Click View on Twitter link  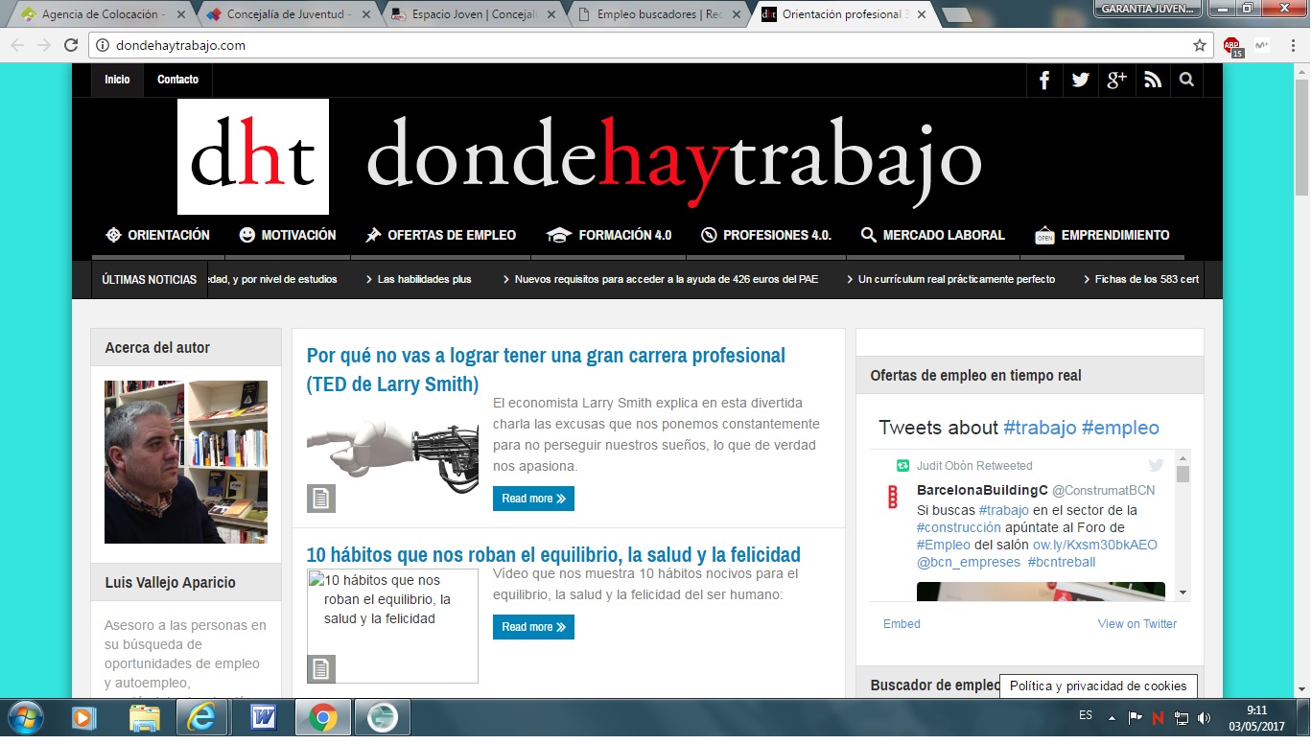coord(1137,623)
